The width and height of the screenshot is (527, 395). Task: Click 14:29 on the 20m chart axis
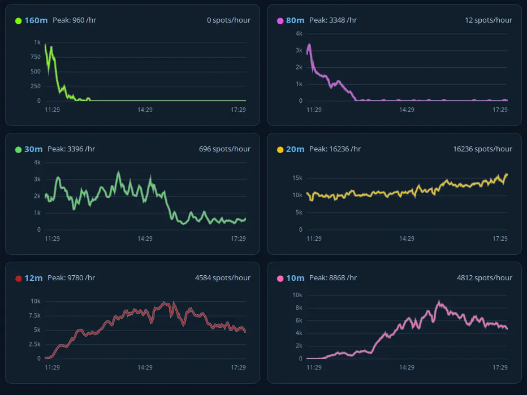(x=407, y=238)
